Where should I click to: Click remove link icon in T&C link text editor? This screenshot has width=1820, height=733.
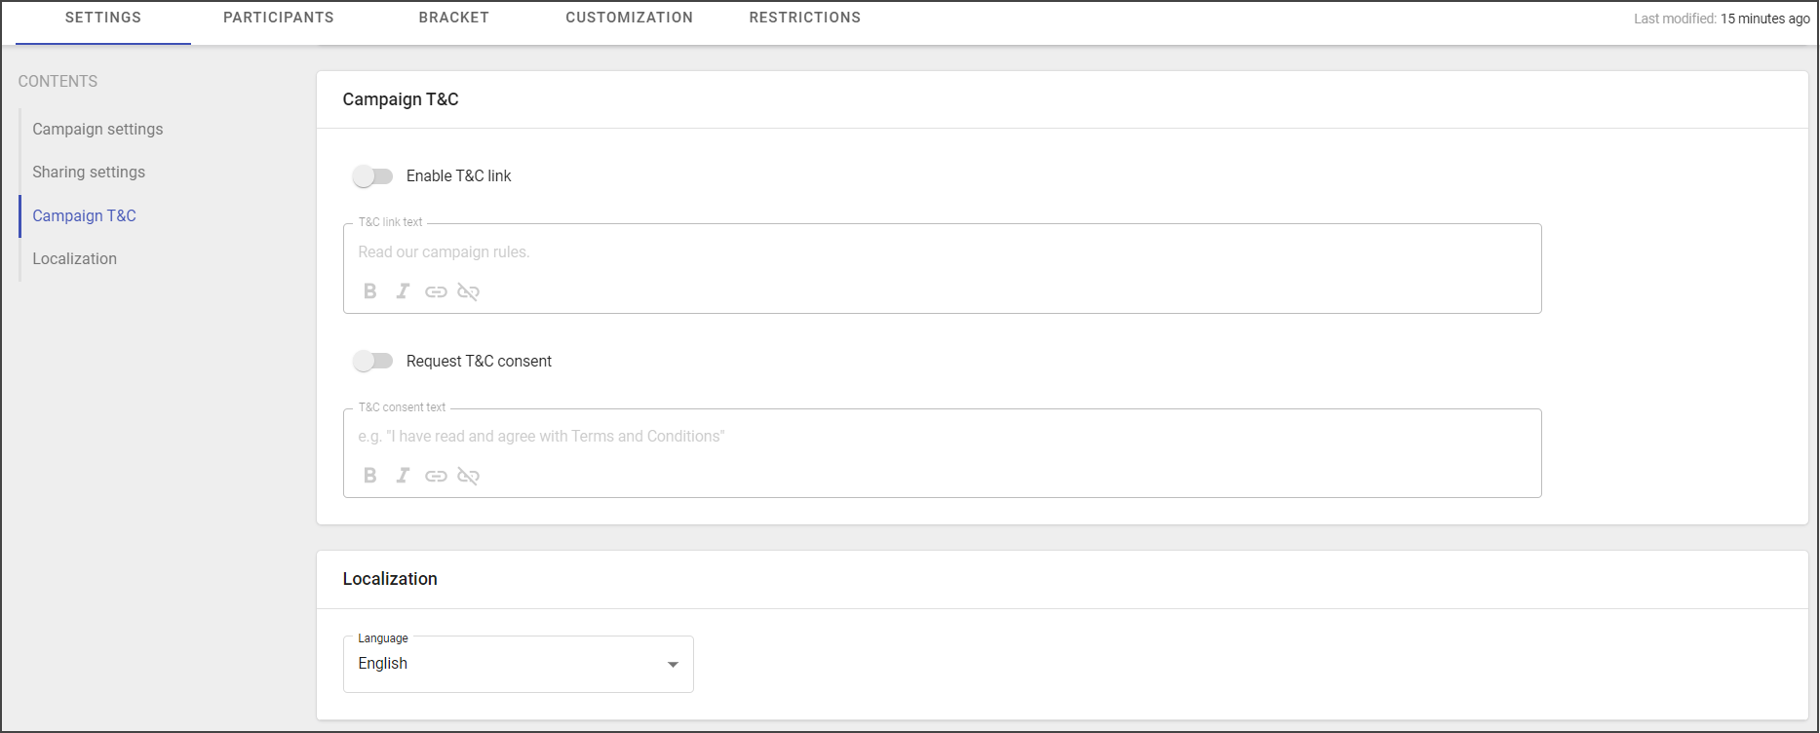tap(469, 291)
